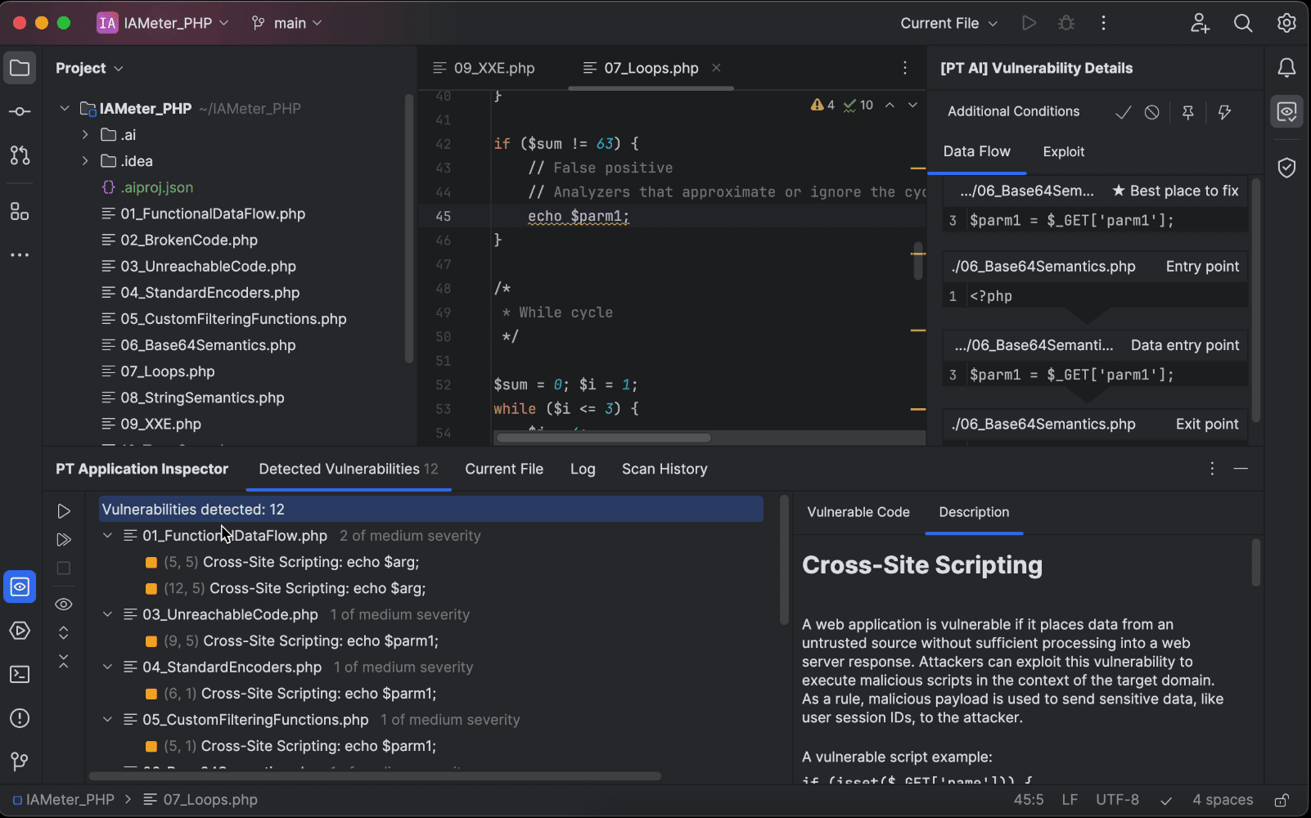Image resolution: width=1311 pixels, height=818 pixels.
Task: Open the Scan History tab
Action: pos(665,469)
